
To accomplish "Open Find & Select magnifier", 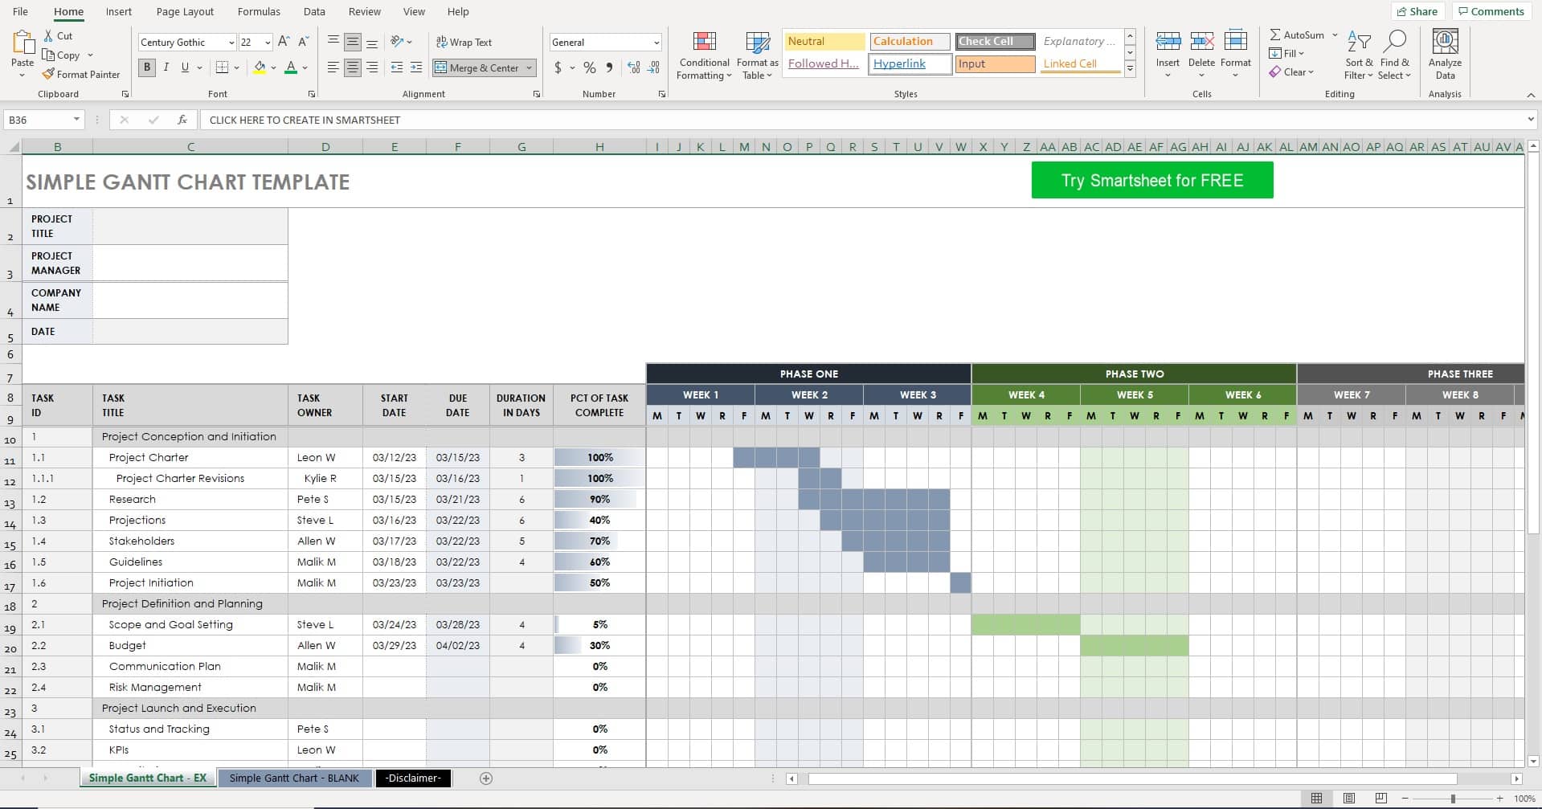I will click(1394, 55).
